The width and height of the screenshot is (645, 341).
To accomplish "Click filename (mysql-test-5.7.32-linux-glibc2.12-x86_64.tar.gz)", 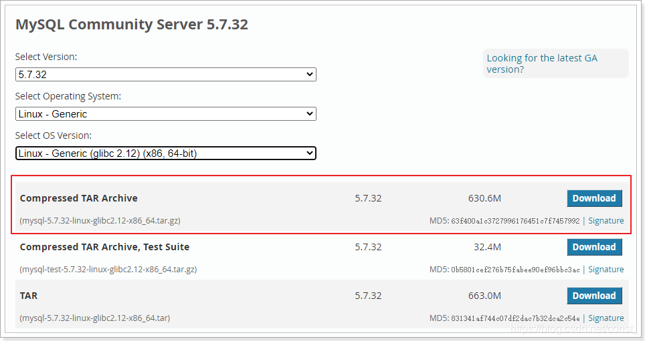I will 108,270.
